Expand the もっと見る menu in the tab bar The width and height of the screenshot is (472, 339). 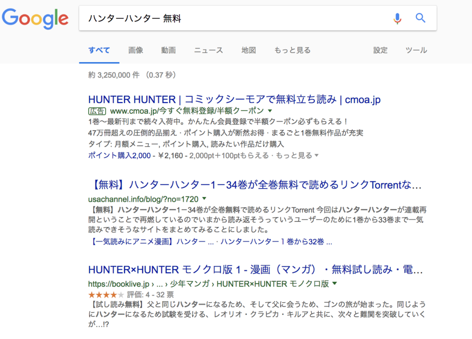(292, 50)
